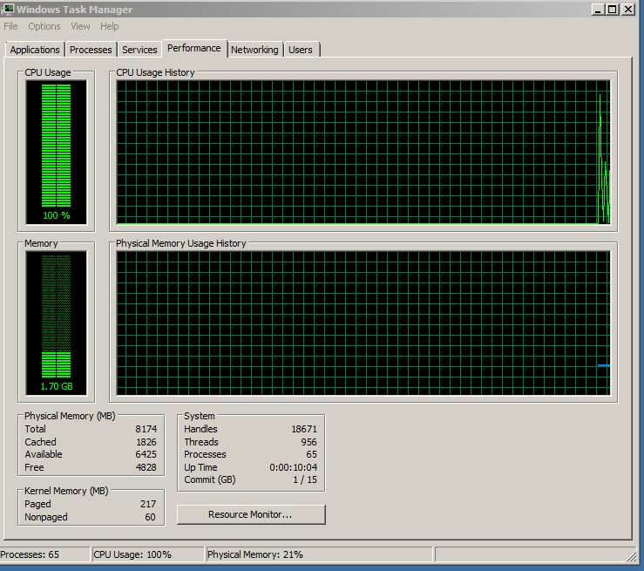Click the Resource Monitor button

[251, 514]
